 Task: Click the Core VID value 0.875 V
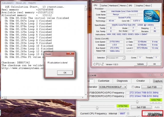click(137, 21)
